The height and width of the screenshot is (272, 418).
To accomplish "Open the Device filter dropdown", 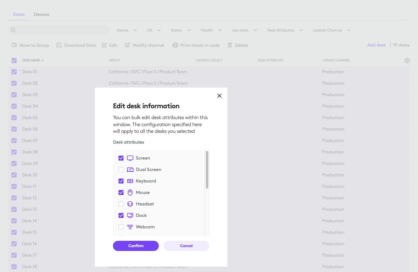I will 126,30.
